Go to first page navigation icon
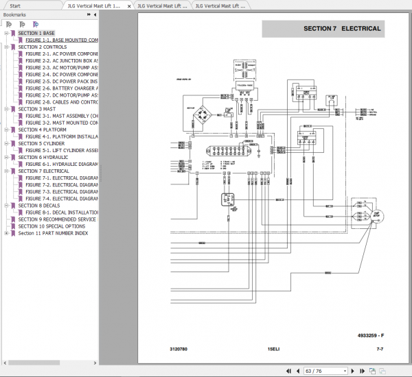This screenshot has height=377, width=412. click(x=288, y=371)
